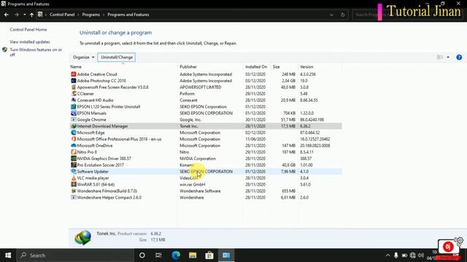
Task: Click the Microsoft OneDrive cloud icon
Action: pos(74,146)
